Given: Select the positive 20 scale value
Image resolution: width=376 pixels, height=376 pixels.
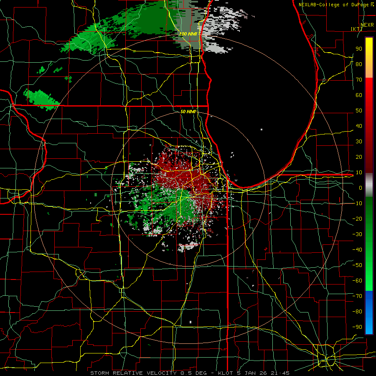Looking at the screenshot, I should pyautogui.click(x=359, y=157).
